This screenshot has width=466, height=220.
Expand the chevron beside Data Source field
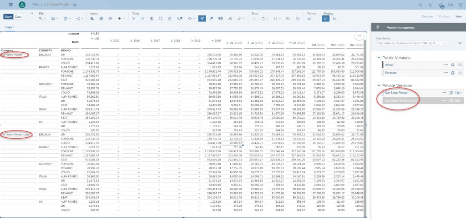(460, 43)
